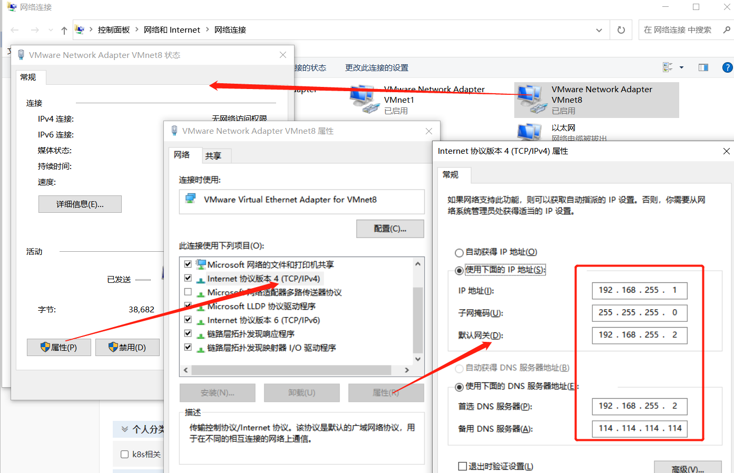The width and height of the screenshot is (734, 473).
Task: Select the 常规 tab in VMnet8 状态
Action: pyautogui.click(x=28, y=77)
